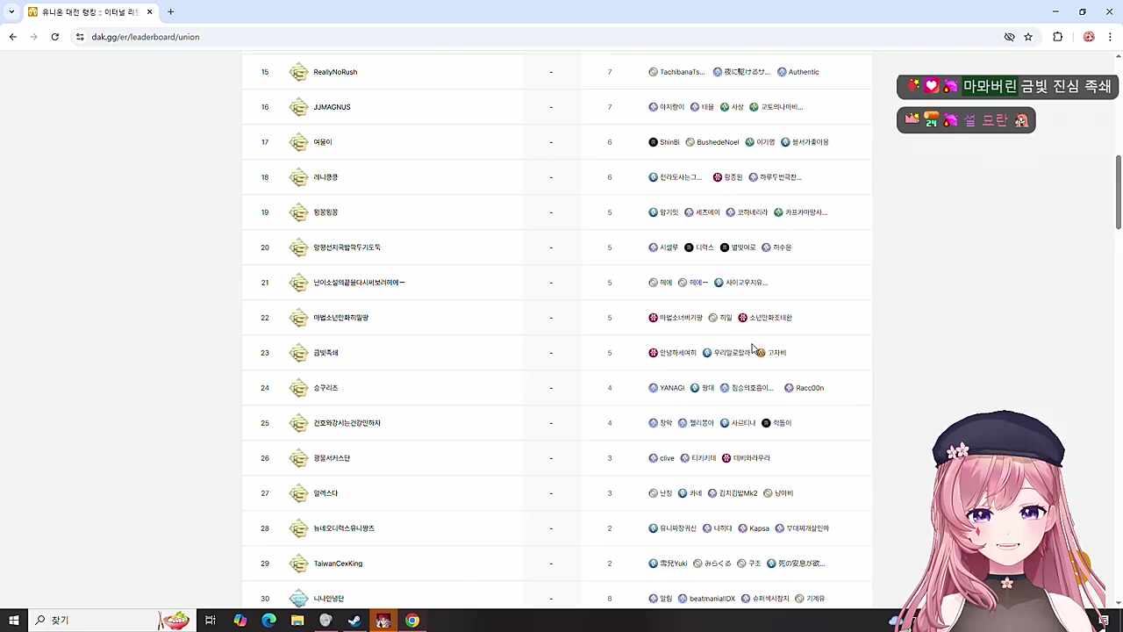The image size is (1123, 632).
Task: Click the JJMAGNUS team name
Action: (332, 107)
